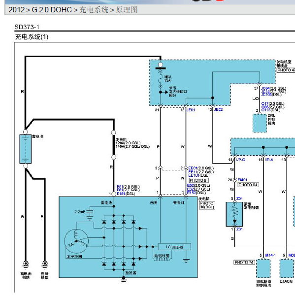Select 原理图 in the breadcrumb
Viewport: 295px width, 296px height.
127,10
